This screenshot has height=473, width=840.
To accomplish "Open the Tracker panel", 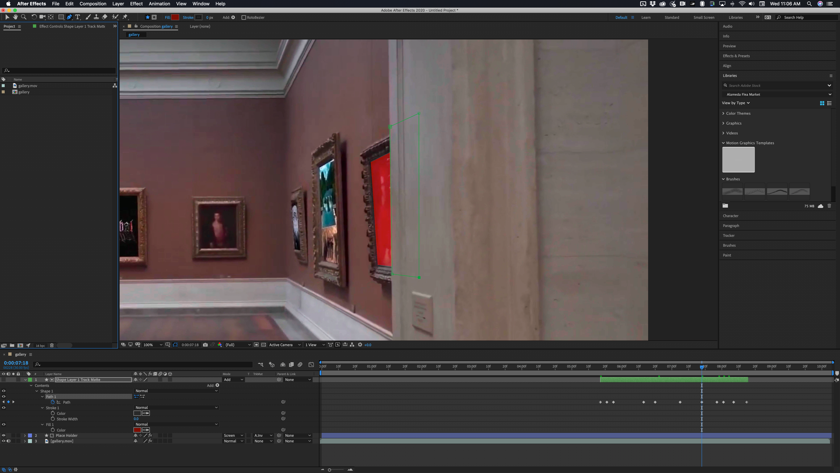I will coord(729,235).
